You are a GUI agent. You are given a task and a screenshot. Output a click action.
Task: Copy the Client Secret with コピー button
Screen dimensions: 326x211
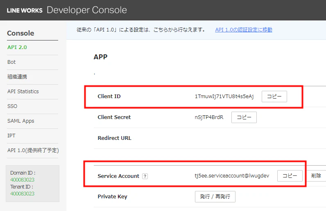point(244,117)
